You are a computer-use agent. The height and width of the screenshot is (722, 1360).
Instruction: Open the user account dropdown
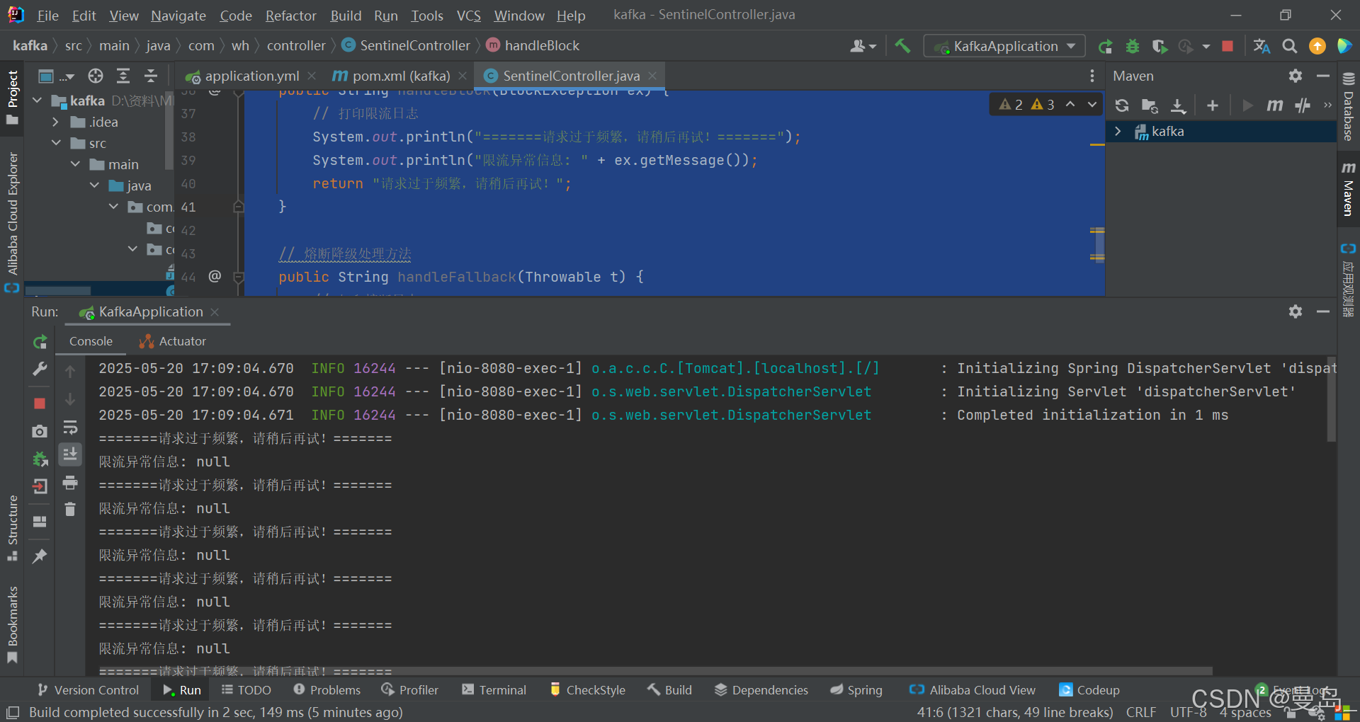(x=863, y=46)
